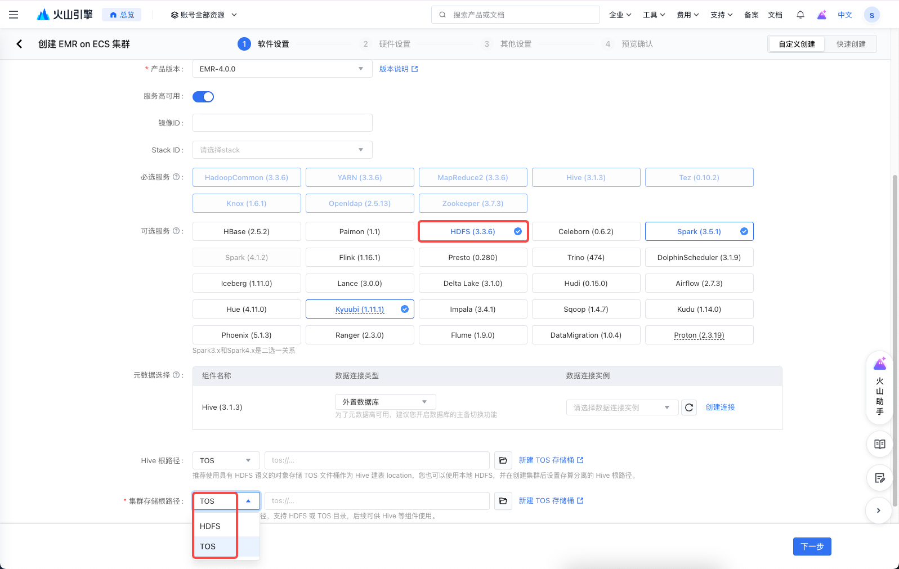Open the 外置数据库 connection type dropdown
Viewport: 899px width, 569px height.
tap(386, 402)
